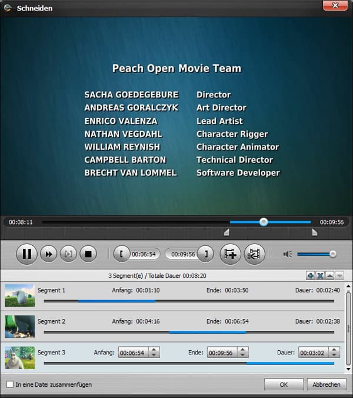Enable 'In eine Datei zusammenfügen' checkbox

click(9, 384)
